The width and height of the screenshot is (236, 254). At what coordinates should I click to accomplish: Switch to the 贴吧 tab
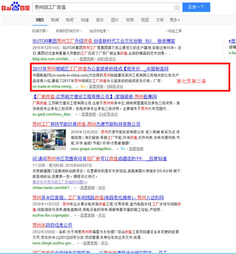(x=70, y=20)
